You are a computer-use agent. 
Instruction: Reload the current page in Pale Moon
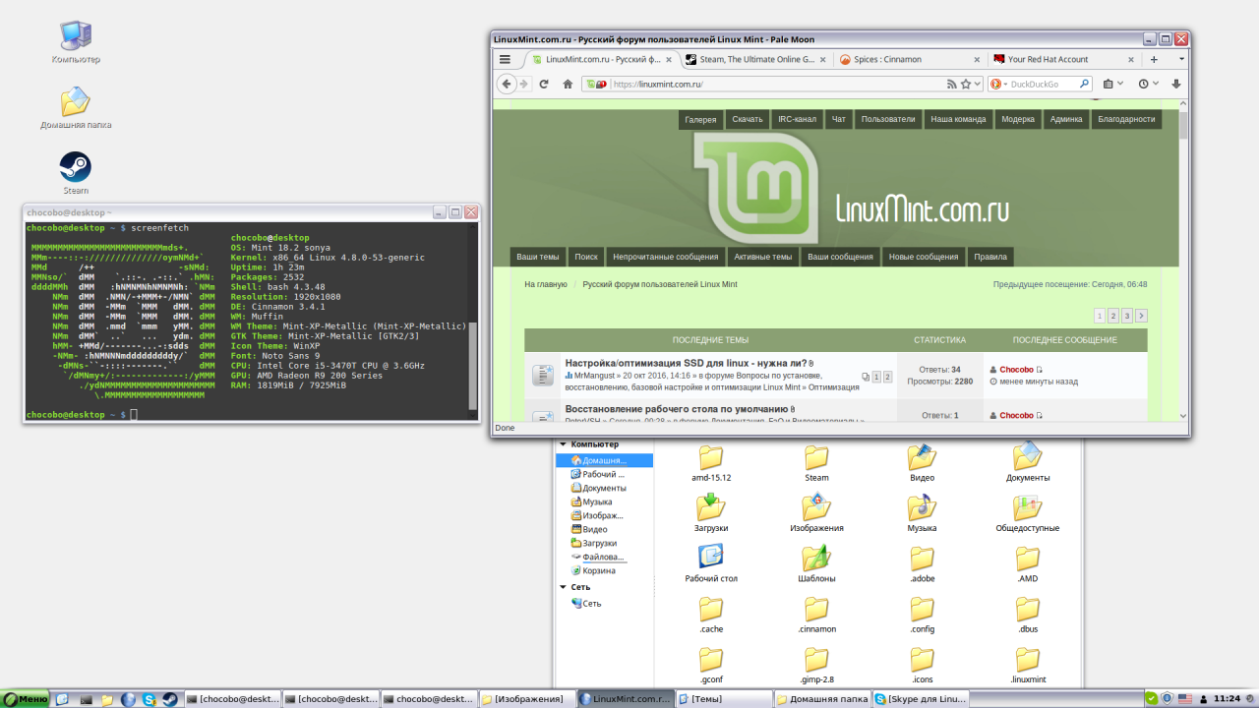(x=544, y=85)
